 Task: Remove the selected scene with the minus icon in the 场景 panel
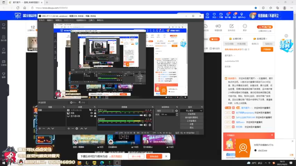[x=44, y=128]
